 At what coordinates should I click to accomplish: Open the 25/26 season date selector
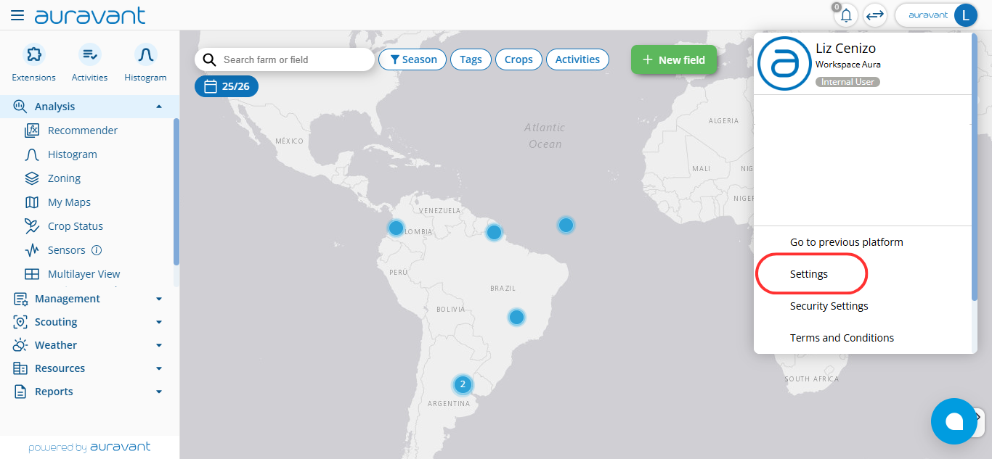coord(227,86)
